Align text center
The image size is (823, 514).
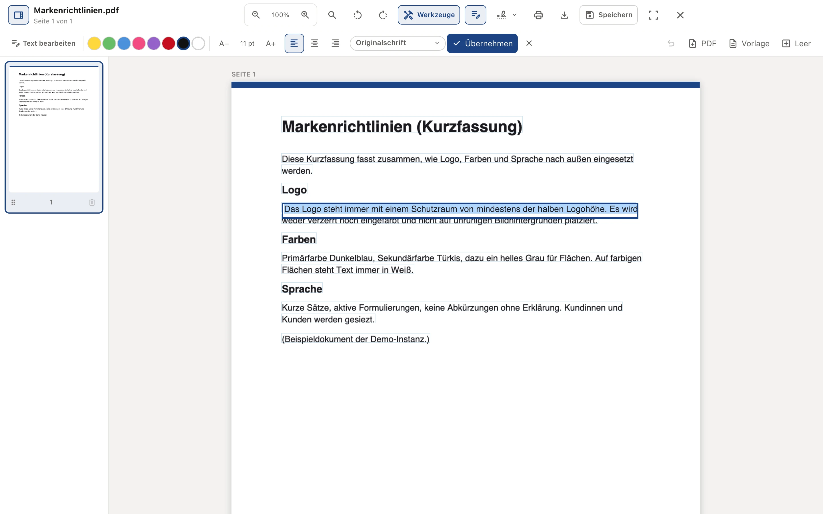315,43
